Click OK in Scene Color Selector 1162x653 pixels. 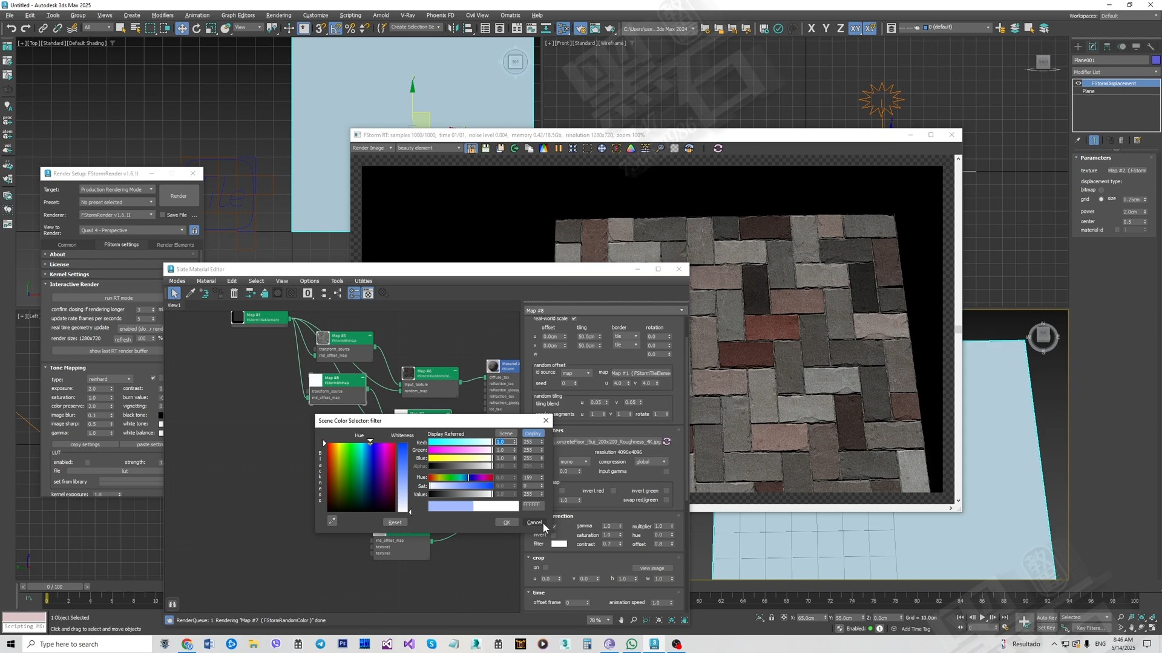(507, 522)
